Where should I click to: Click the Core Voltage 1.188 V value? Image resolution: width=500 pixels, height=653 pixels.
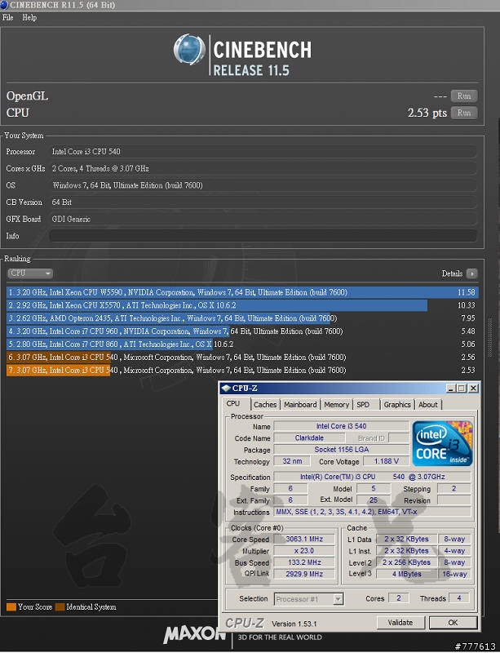pyautogui.click(x=386, y=461)
